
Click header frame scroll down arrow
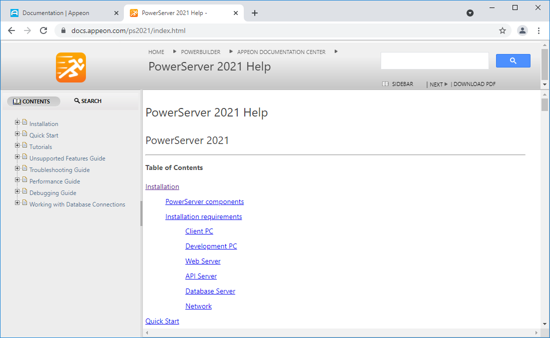(x=545, y=84)
